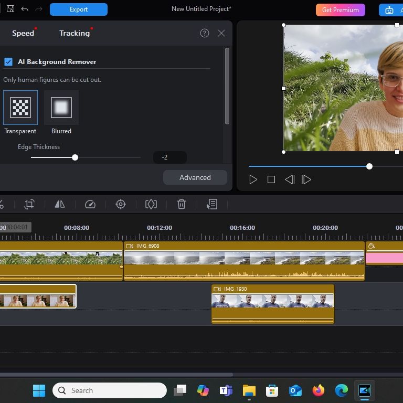Viewport: 403px width, 403px height.
Task: Select the IMG_6908 clip on the timeline
Action: (x=244, y=261)
